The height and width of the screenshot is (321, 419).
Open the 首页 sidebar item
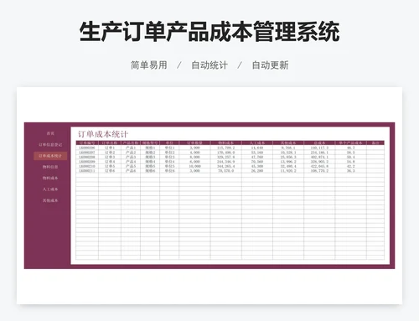(50, 133)
